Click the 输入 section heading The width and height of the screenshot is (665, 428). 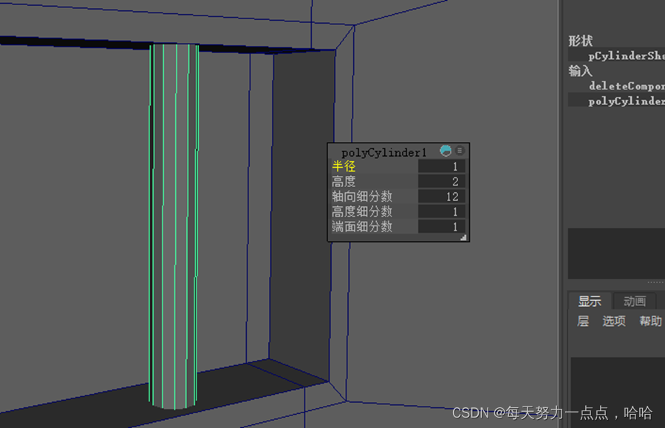580,71
